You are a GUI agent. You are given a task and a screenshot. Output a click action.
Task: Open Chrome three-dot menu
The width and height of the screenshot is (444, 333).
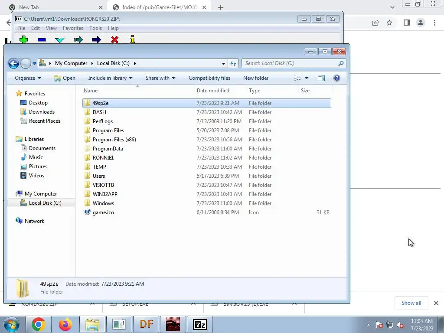point(434,23)
